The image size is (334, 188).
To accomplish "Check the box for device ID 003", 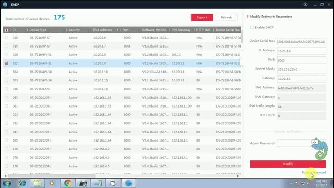I will tap(6, 80).
